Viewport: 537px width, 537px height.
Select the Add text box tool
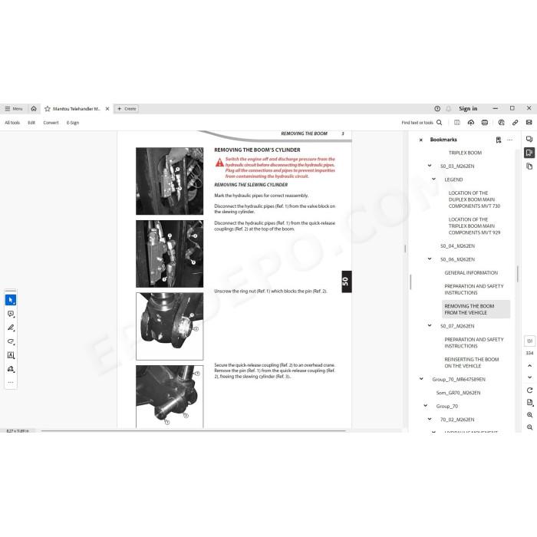tap(11, 355)
